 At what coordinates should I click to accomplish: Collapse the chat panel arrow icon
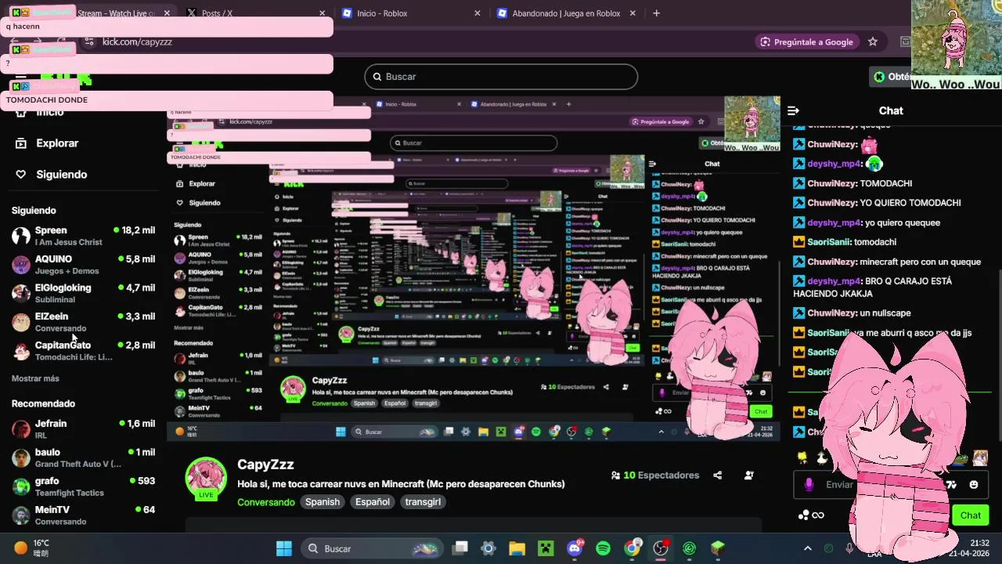tap(793, 111)
